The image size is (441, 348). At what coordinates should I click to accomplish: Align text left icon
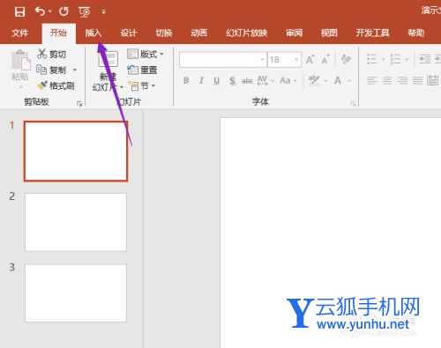371,80
